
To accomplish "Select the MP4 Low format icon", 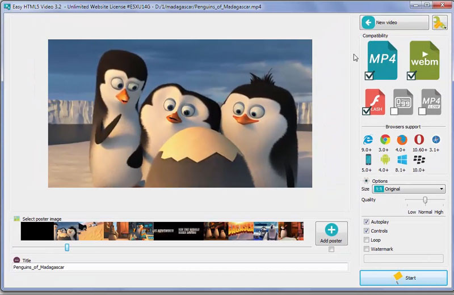I will tap(431, 102).
